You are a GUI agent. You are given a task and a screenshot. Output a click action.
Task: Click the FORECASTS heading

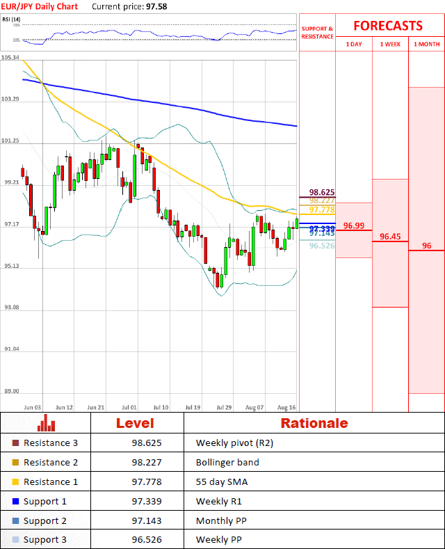point(388,26)
